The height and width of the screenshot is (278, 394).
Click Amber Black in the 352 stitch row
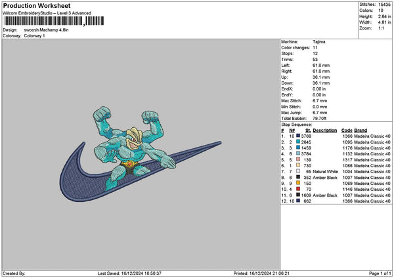[x=325, y=178]
